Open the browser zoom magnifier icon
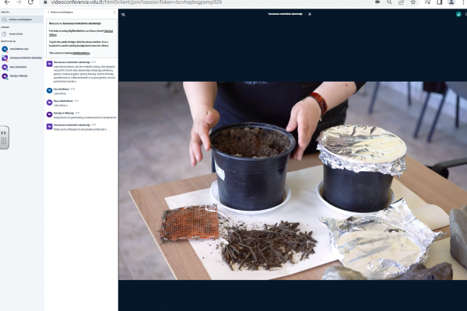 click(x=389, y=2)
